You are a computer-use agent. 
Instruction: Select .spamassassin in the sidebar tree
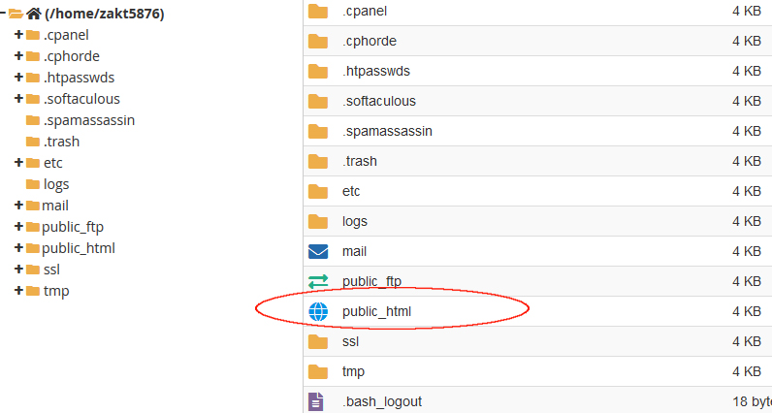coord(88,120)
